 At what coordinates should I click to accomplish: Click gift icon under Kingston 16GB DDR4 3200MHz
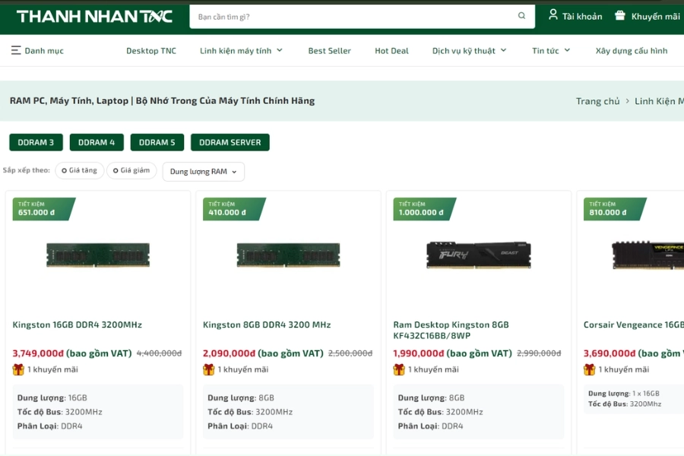click(18, 369)
